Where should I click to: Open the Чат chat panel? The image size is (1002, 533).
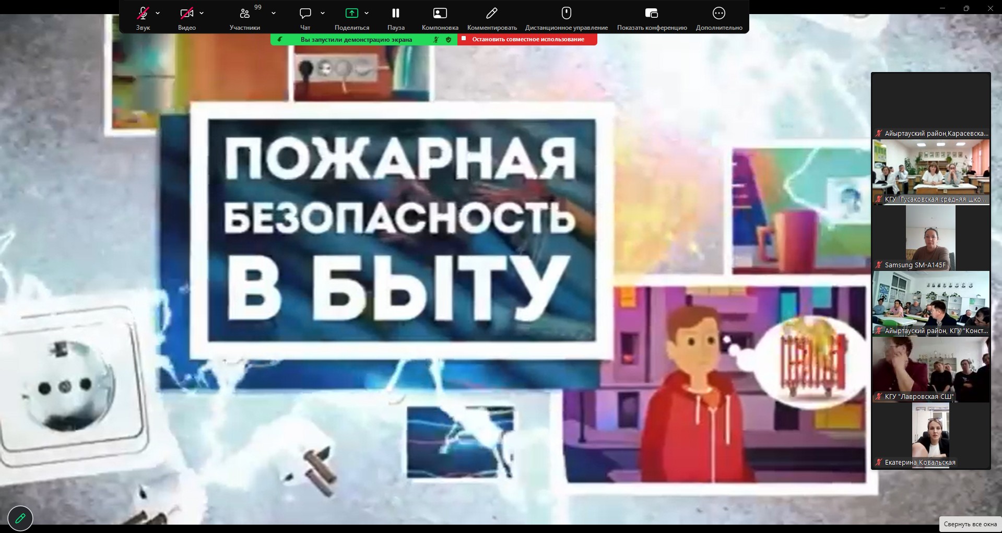pyautogui.click(x=305, y=14)
